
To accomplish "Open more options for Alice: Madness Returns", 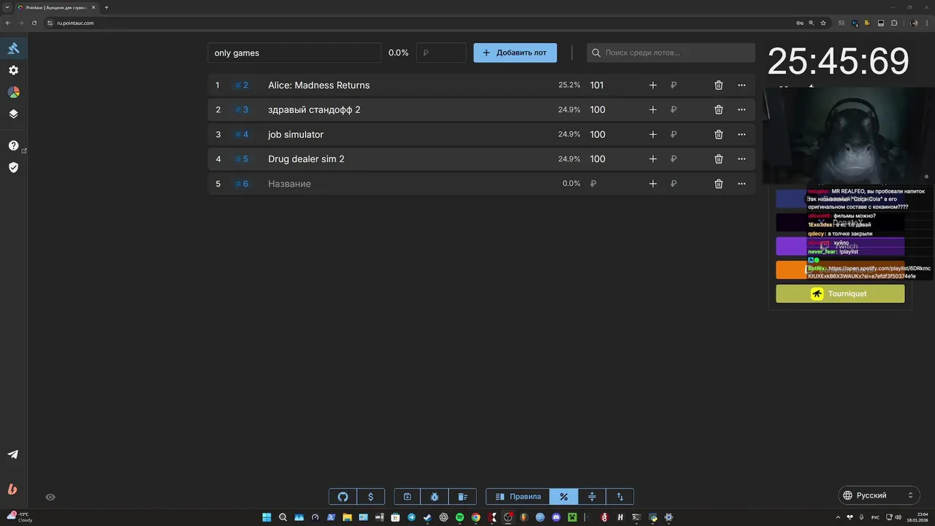I will pyautogui.click(x=741, y=85).
